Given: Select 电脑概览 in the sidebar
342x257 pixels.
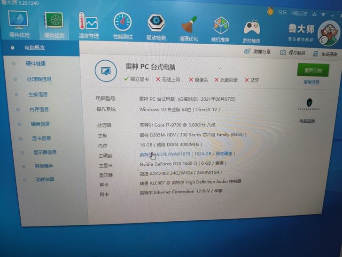Looking at the screenshot, I should [34, 48].
